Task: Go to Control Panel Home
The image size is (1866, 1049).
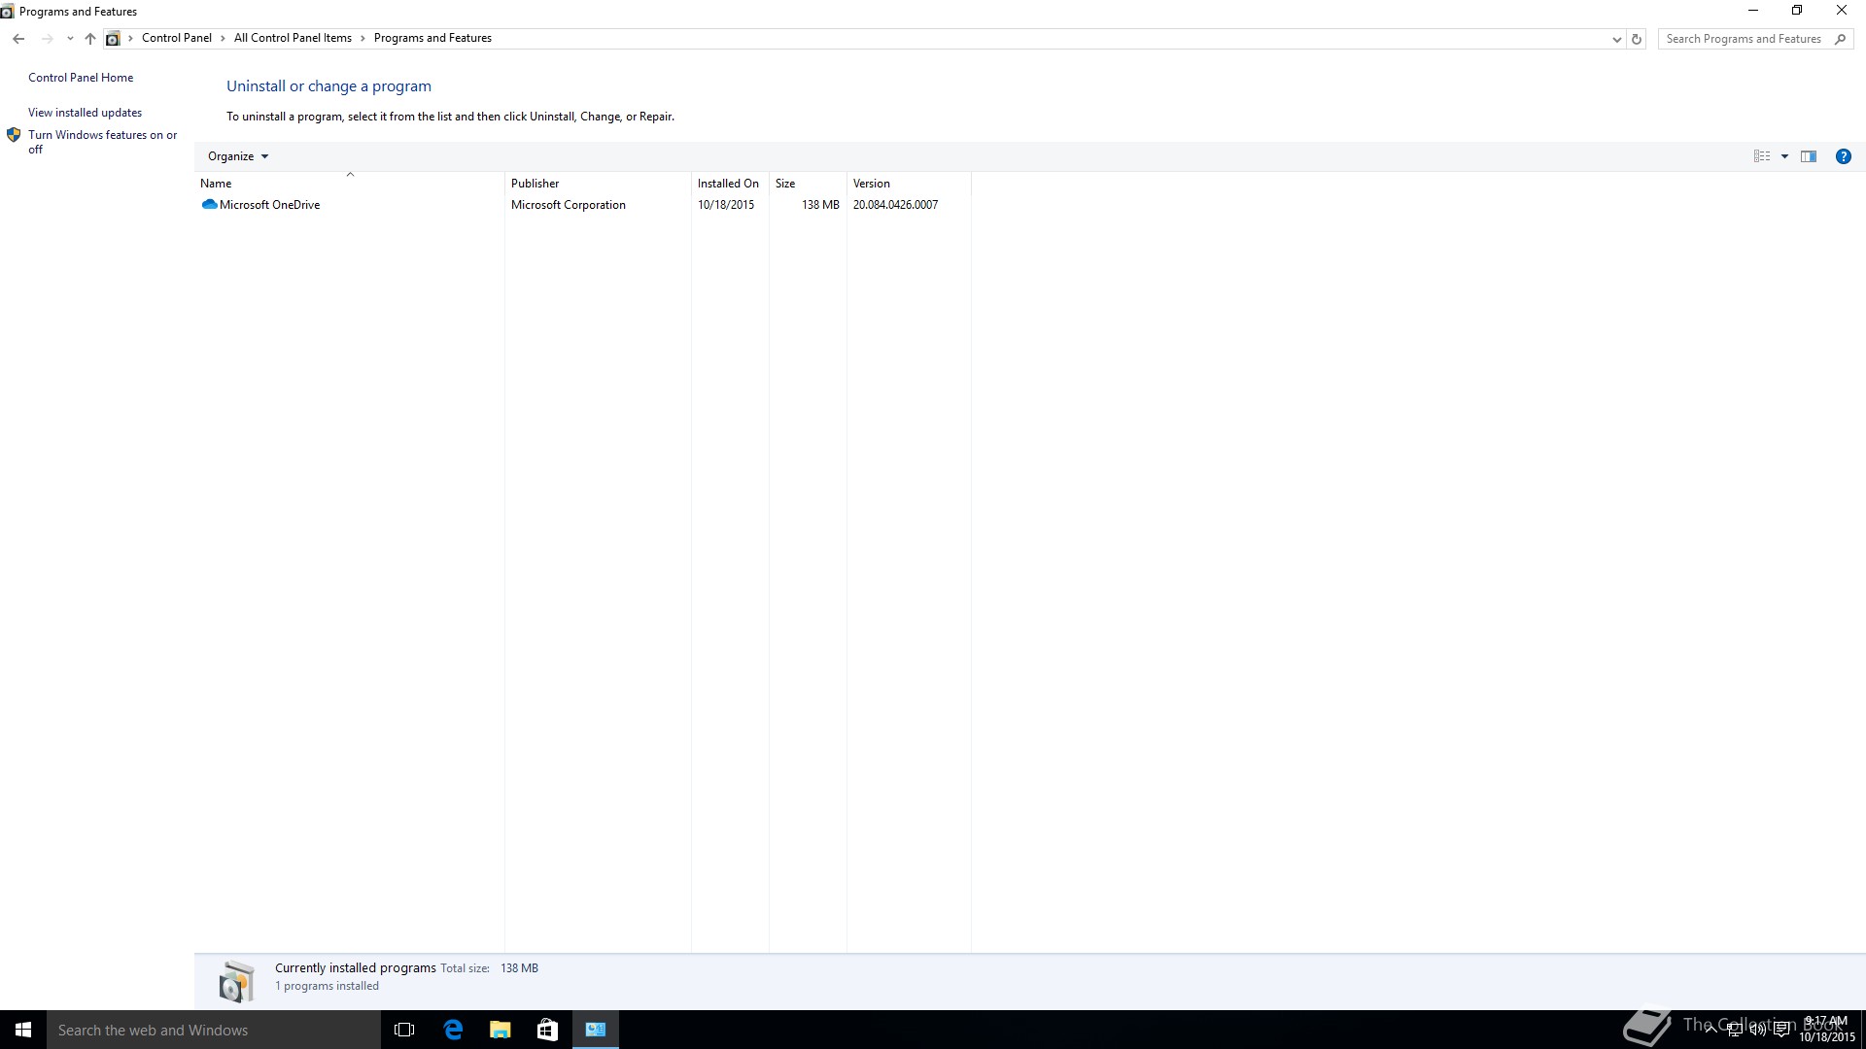Action: 81,78
